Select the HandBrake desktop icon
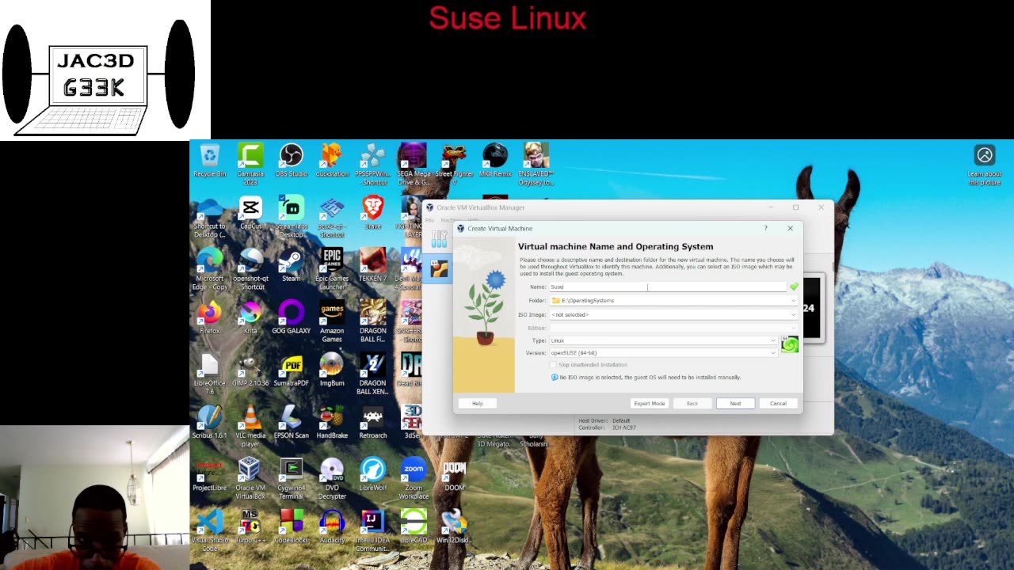The height and width of the screenshot is (570, 1014). tap(332, 422)
